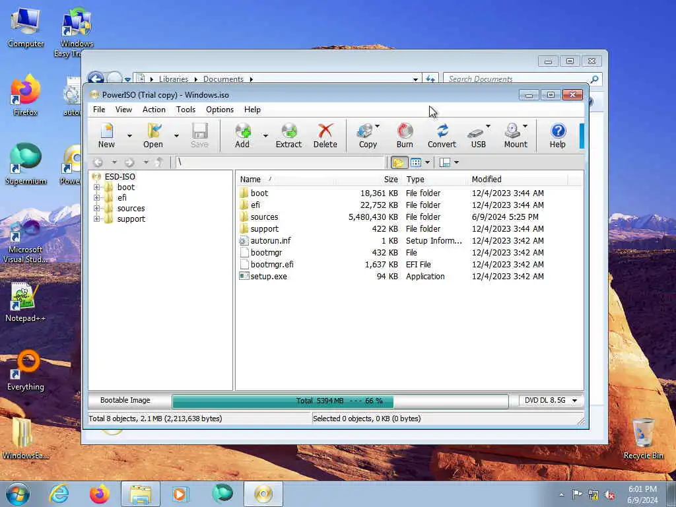Click the USB toolbar icon
This screenshot has height=507, width=676.
point(477,136)
